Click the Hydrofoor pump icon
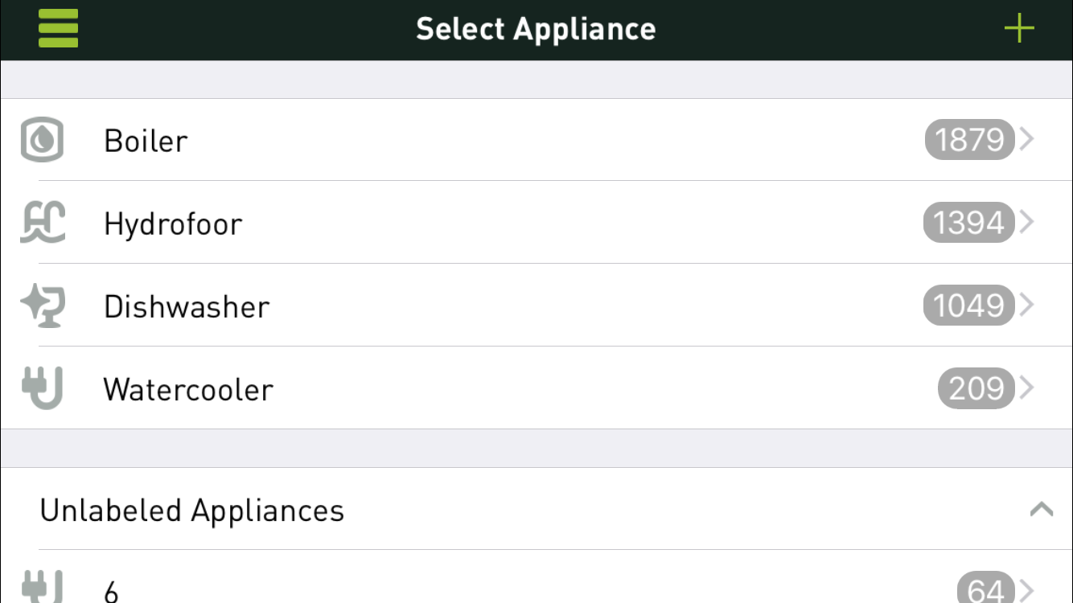Viewport: 1073px width, 603px height. pyautogui.click(x=43, y=223)
